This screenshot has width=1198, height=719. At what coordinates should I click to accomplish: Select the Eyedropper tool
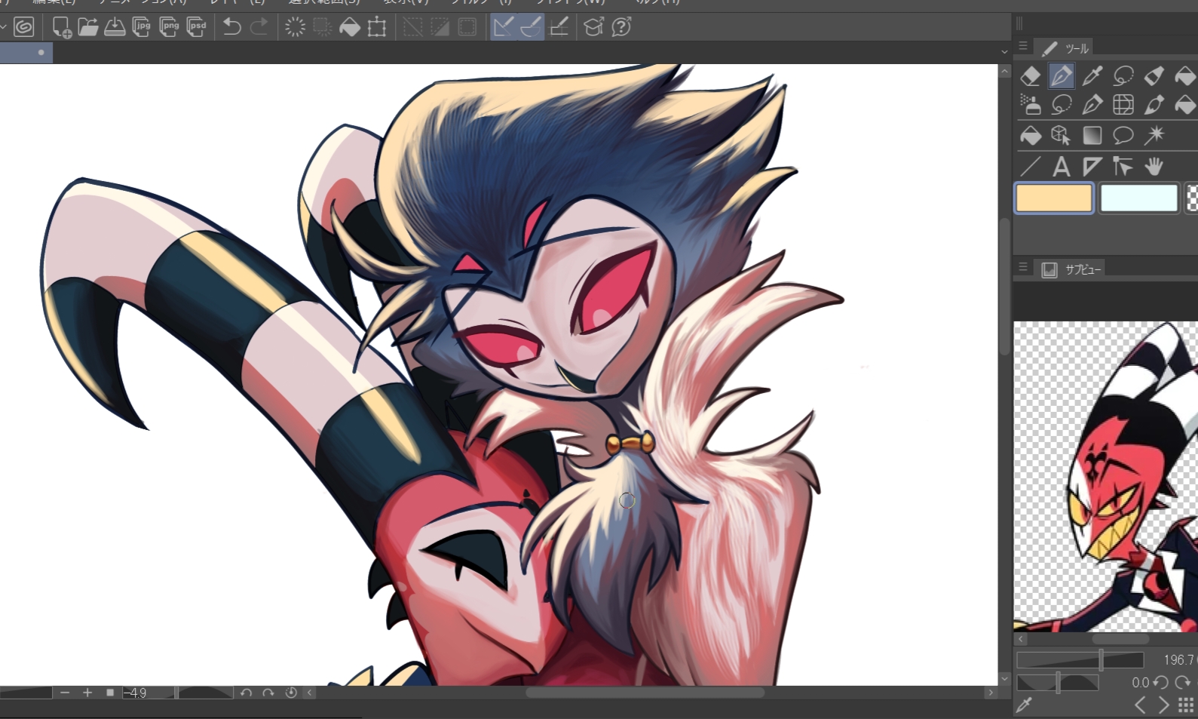pos(1092,76)
